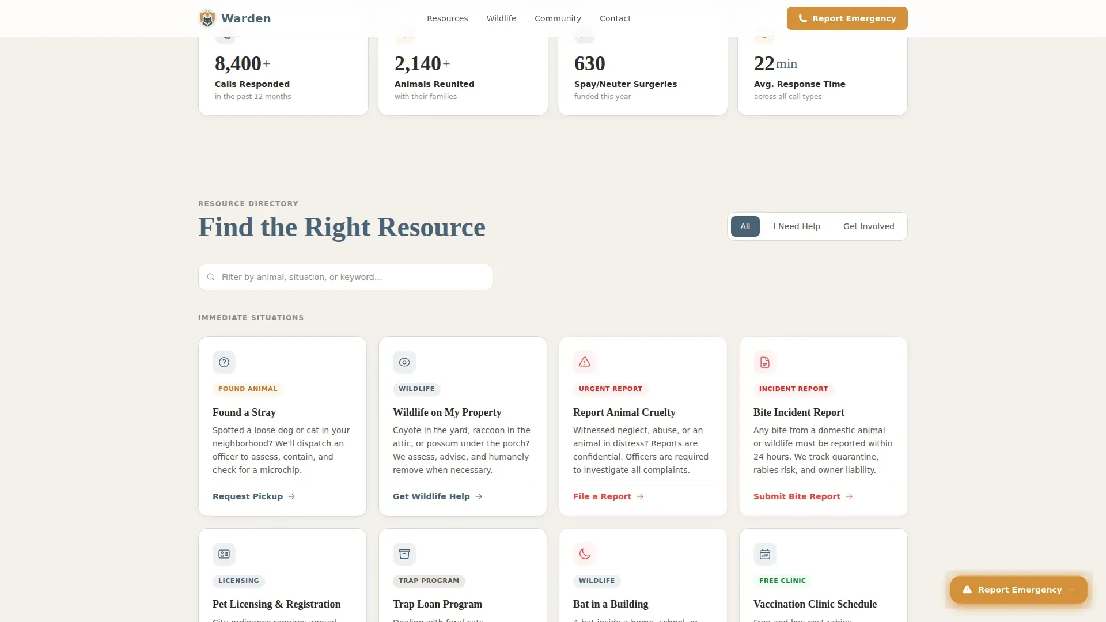1106x622 pixels.
Task: Expand the floating Report Emergency chevron
Action: coord(1072,590)
